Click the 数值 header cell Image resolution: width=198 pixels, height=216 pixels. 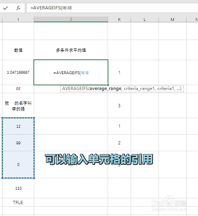pos(18,50)
